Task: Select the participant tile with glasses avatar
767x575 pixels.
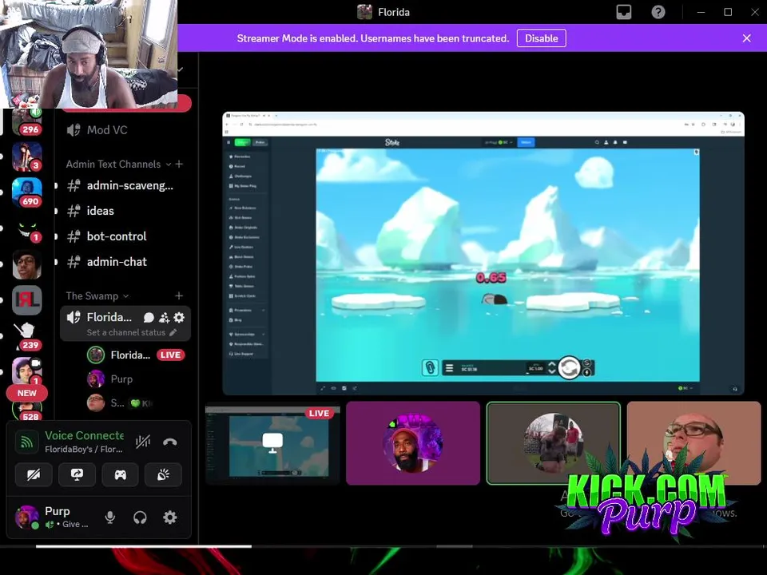Action: 693,443
